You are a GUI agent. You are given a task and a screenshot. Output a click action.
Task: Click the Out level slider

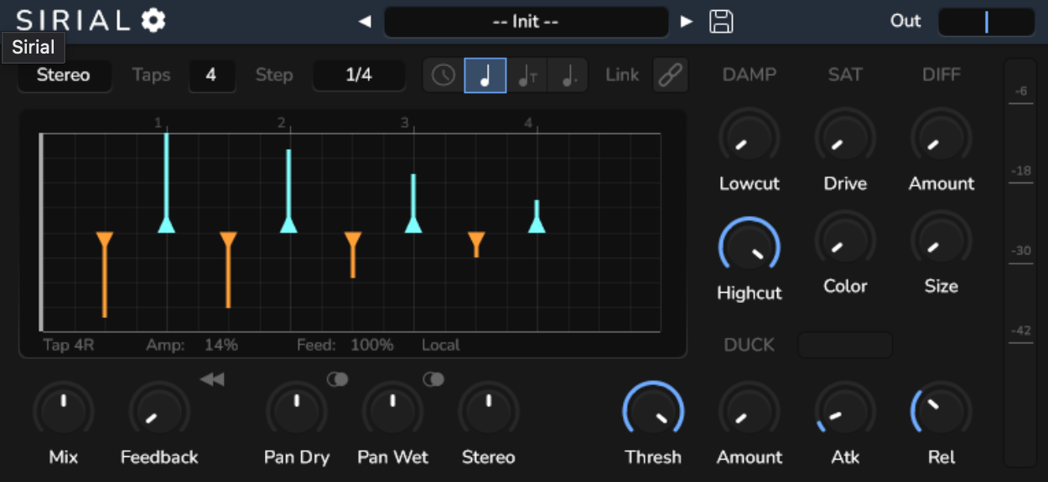pos(986,22)
